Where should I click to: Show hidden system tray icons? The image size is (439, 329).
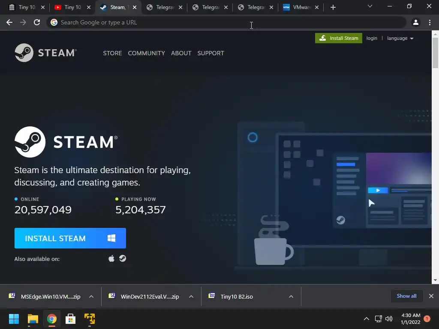(x=366, y=319)
